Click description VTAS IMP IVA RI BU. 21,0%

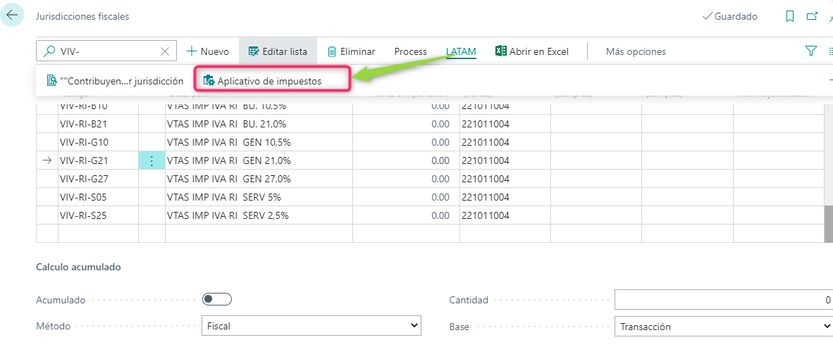point(228,124)
